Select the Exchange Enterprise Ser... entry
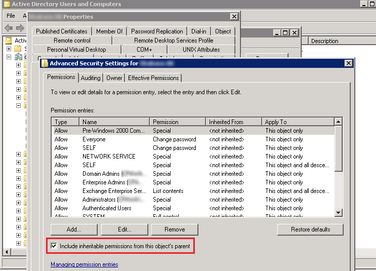Viewport: 376px width, 271px height. (193, 191)
